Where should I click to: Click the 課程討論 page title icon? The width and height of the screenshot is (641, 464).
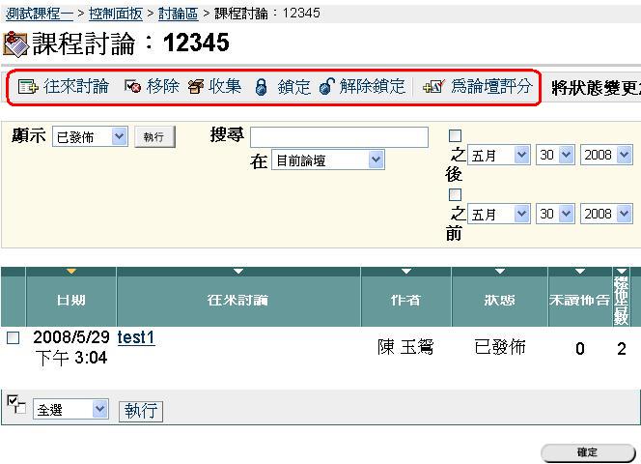tap(15, 44)
